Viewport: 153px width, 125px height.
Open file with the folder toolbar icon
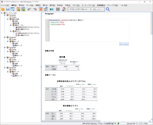(x=3, y=9)
